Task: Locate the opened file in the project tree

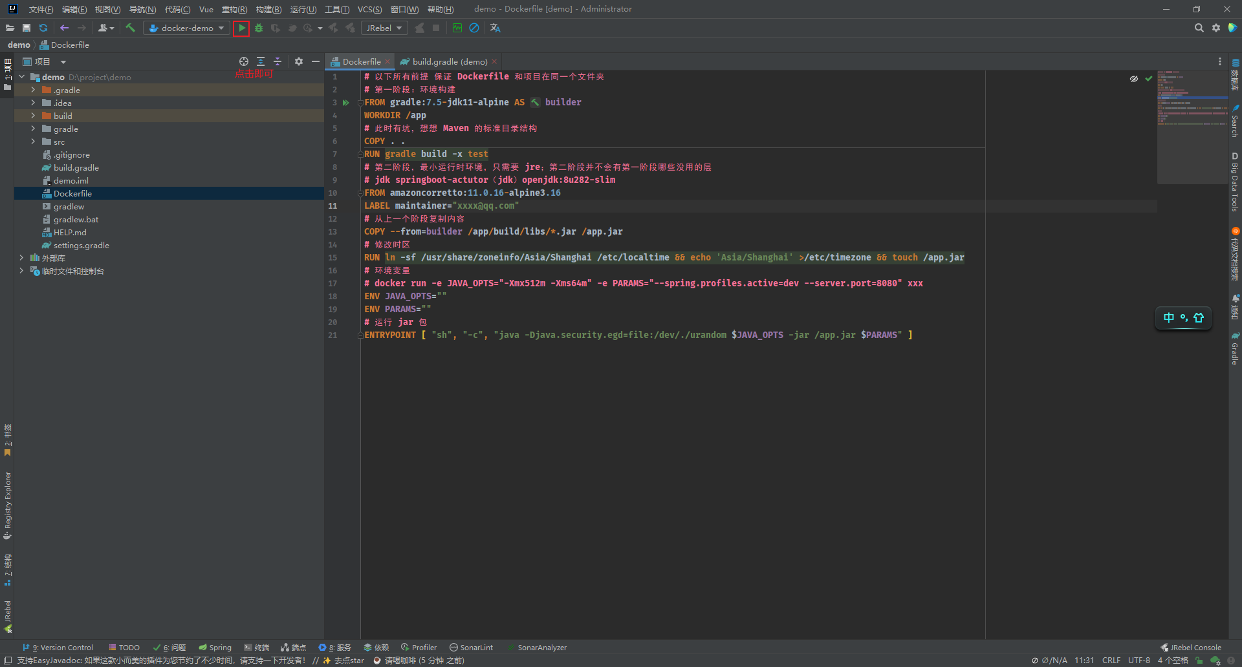Action: (243, 61)
